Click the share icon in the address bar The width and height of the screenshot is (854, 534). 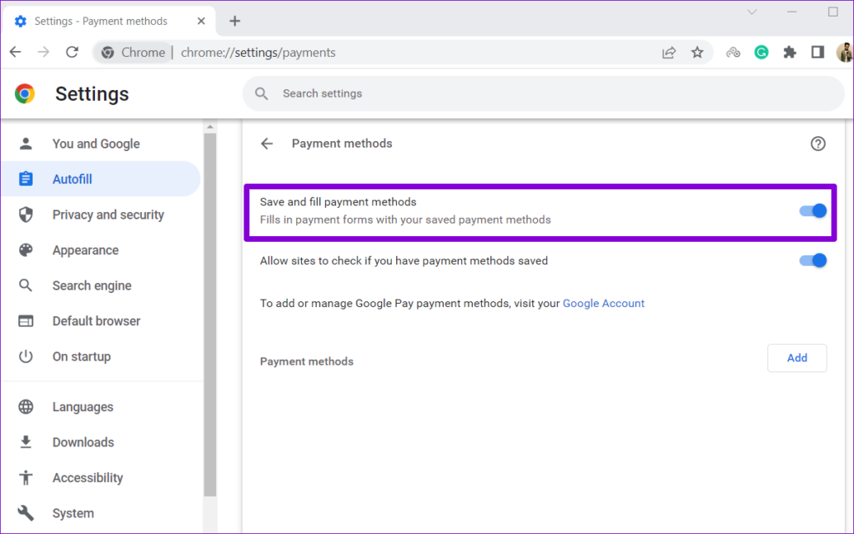[669, 52]
